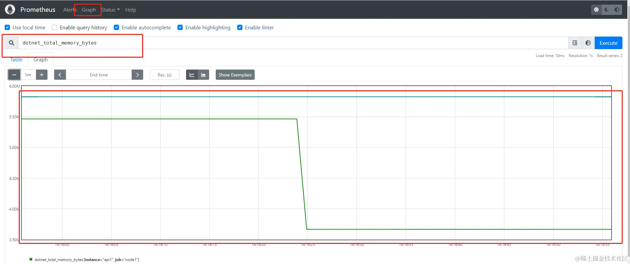630x264 pixels.
Task: Switch to dark theme moon icon
Action: [x=607, y=10]
